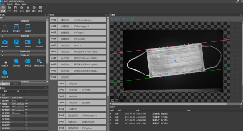Toggle the link icon beside 0001.outImage
The image size is (243, 131).
point(26,104)
